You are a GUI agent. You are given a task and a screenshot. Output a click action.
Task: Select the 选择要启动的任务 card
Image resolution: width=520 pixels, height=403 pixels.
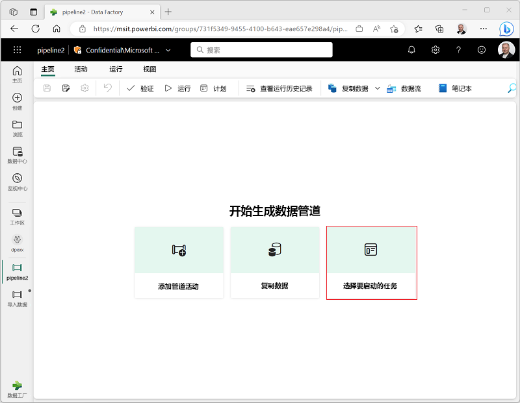(371, 262)
